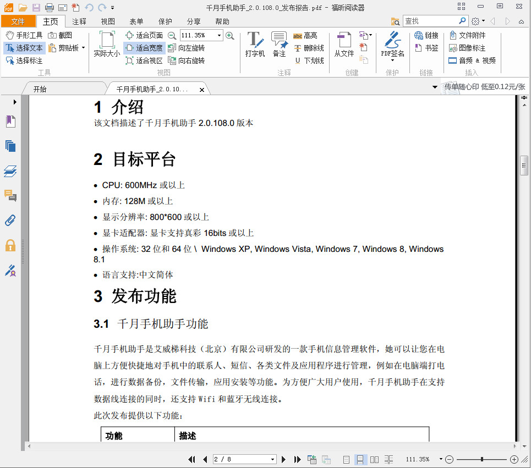Open the 分享 share tab
This screenshot has width=531, height=468.
pyautogui.click(x=194, y=21)
